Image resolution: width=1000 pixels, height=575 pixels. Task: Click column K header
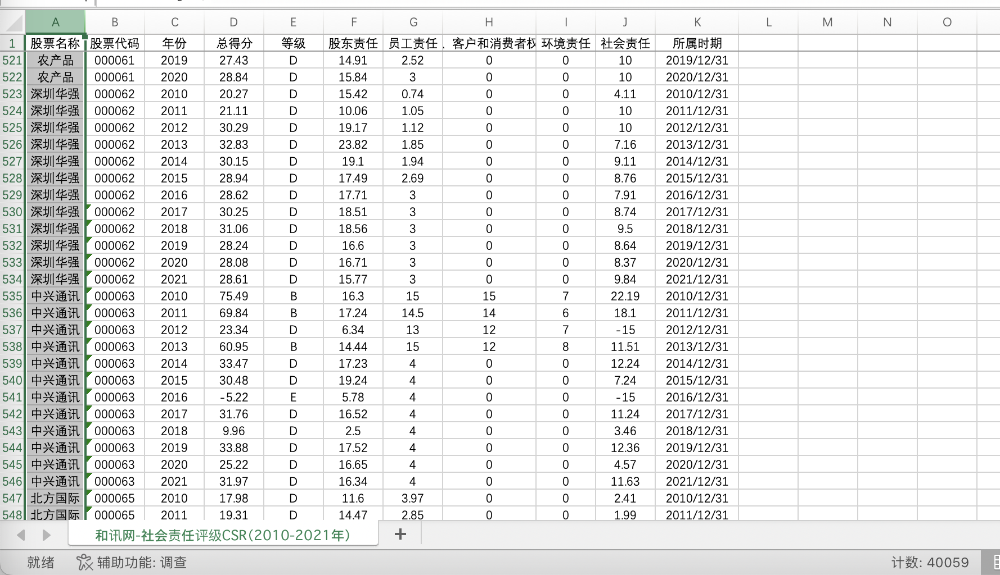pyautogui.click(x=697, y=22)
